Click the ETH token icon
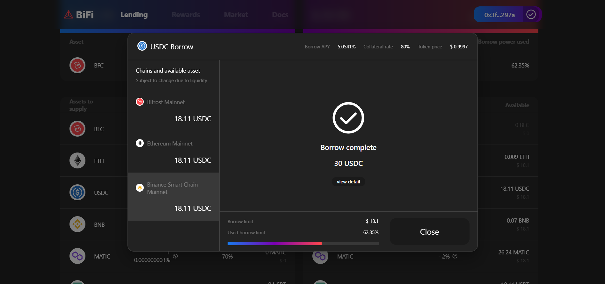The image size is (605, 284). 77,160
